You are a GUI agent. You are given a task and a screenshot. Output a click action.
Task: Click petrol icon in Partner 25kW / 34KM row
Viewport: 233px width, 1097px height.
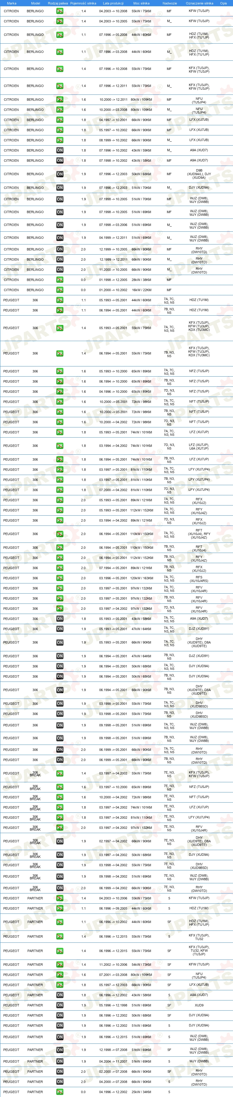coord(60,1092)
